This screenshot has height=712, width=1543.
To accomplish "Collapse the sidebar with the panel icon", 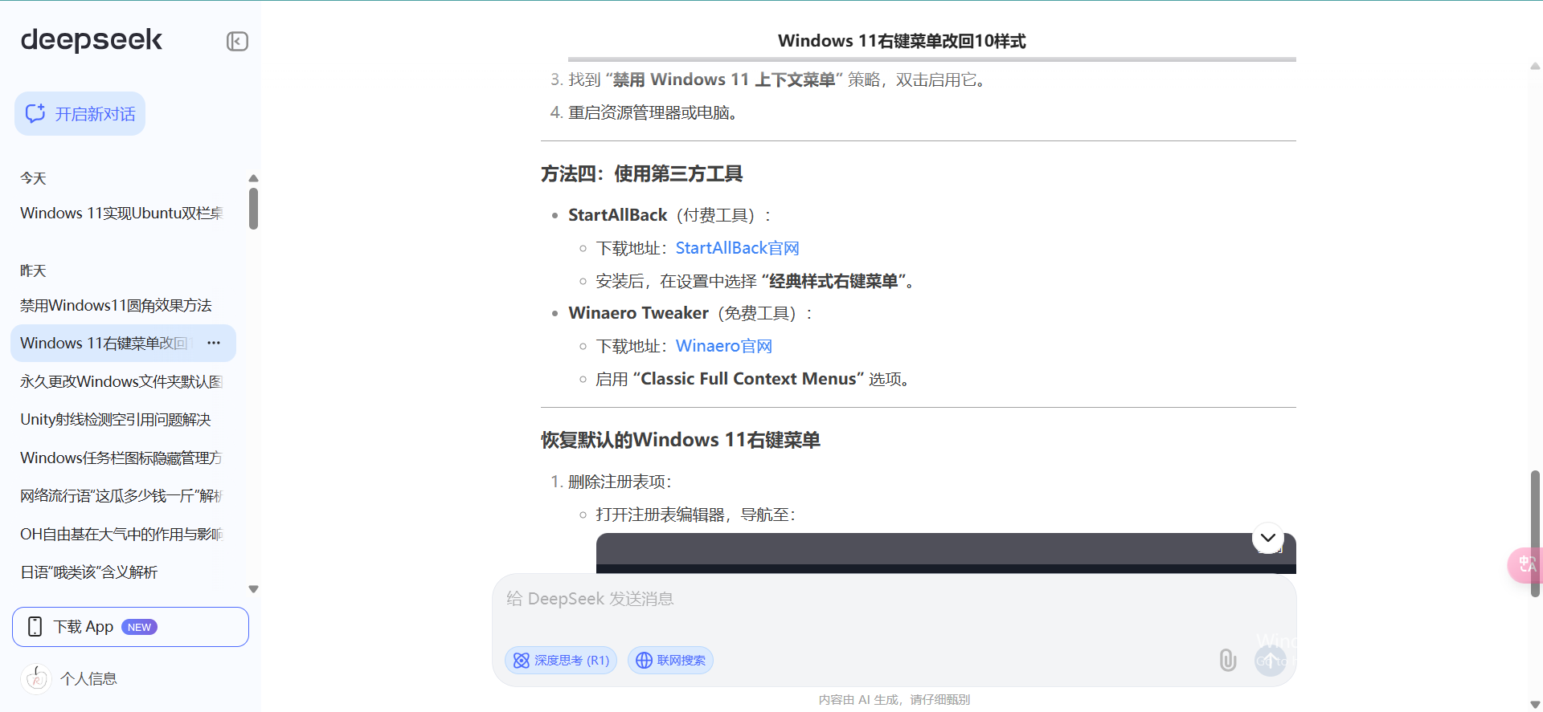I will 237,41.
